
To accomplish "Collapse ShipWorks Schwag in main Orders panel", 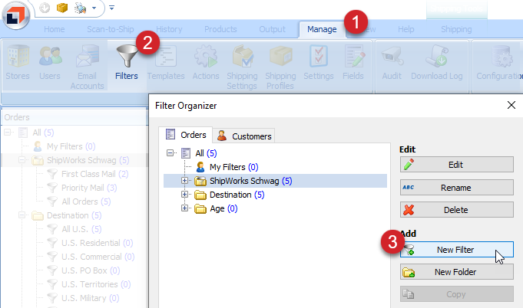I will [x=22, y=160].
